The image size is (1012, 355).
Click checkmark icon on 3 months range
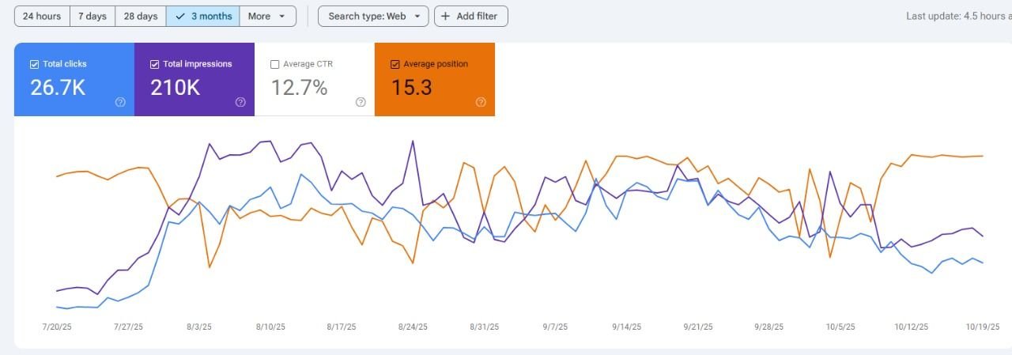tap(180, 16)
